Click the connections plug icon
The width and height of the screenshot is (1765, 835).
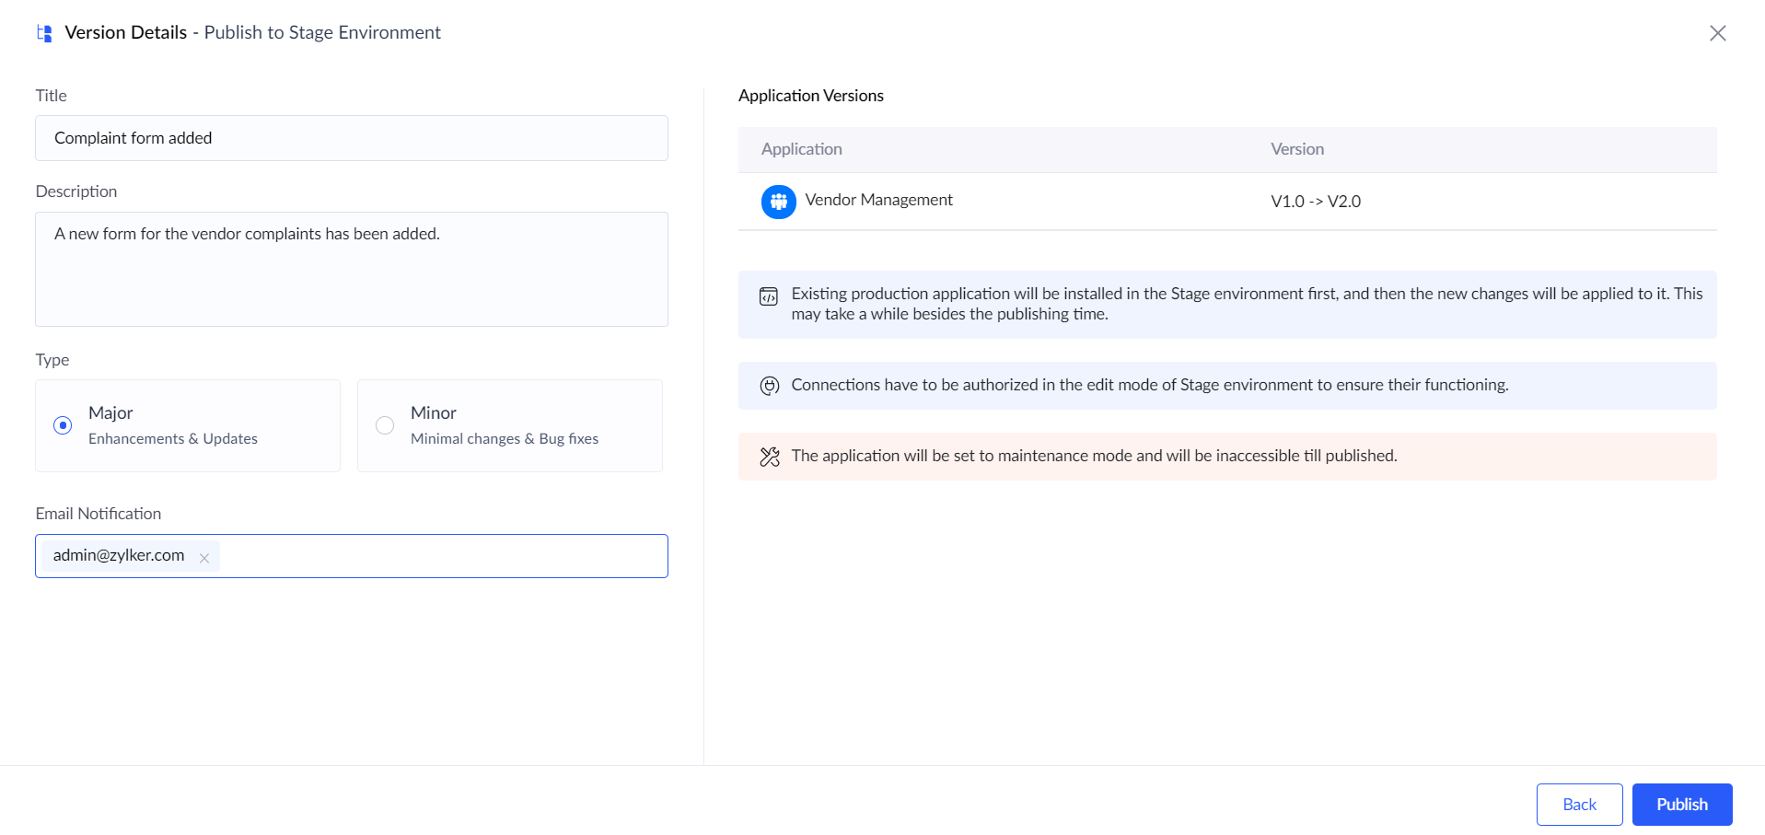pos(770,386)
